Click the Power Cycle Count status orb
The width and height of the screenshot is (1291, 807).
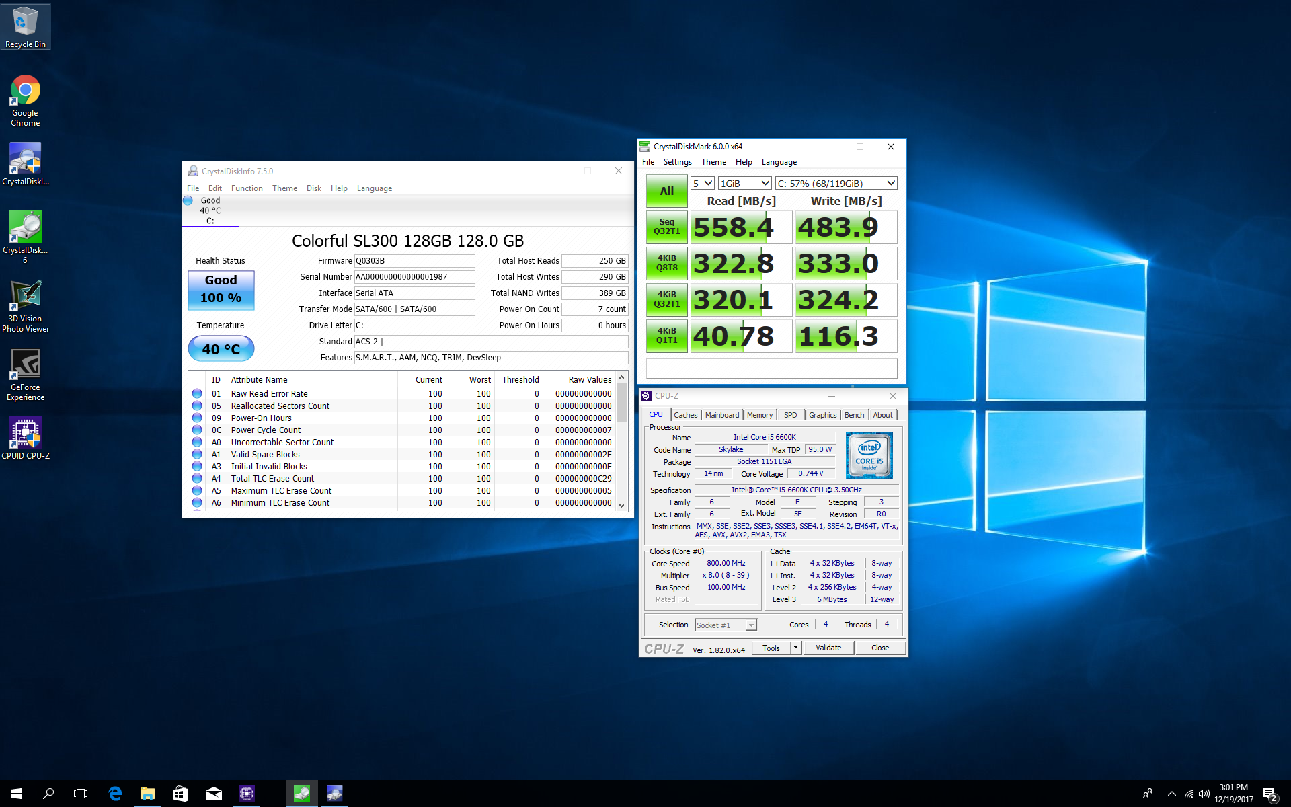(197, 430)
